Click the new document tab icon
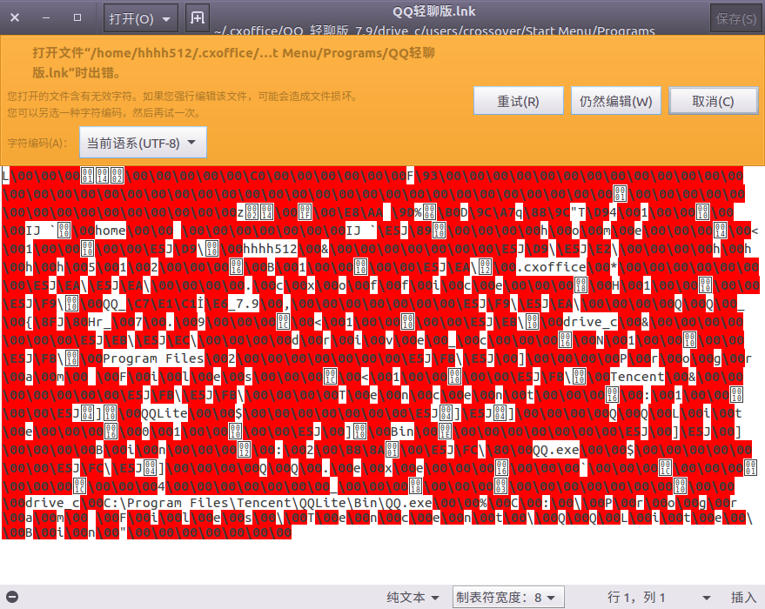 198,18
